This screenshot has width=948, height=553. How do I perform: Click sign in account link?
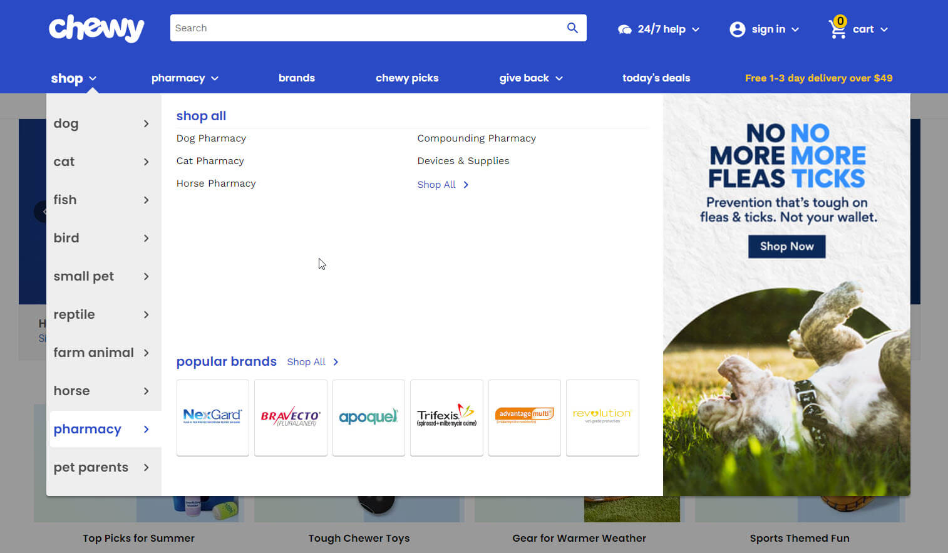(x=768, y=29)
